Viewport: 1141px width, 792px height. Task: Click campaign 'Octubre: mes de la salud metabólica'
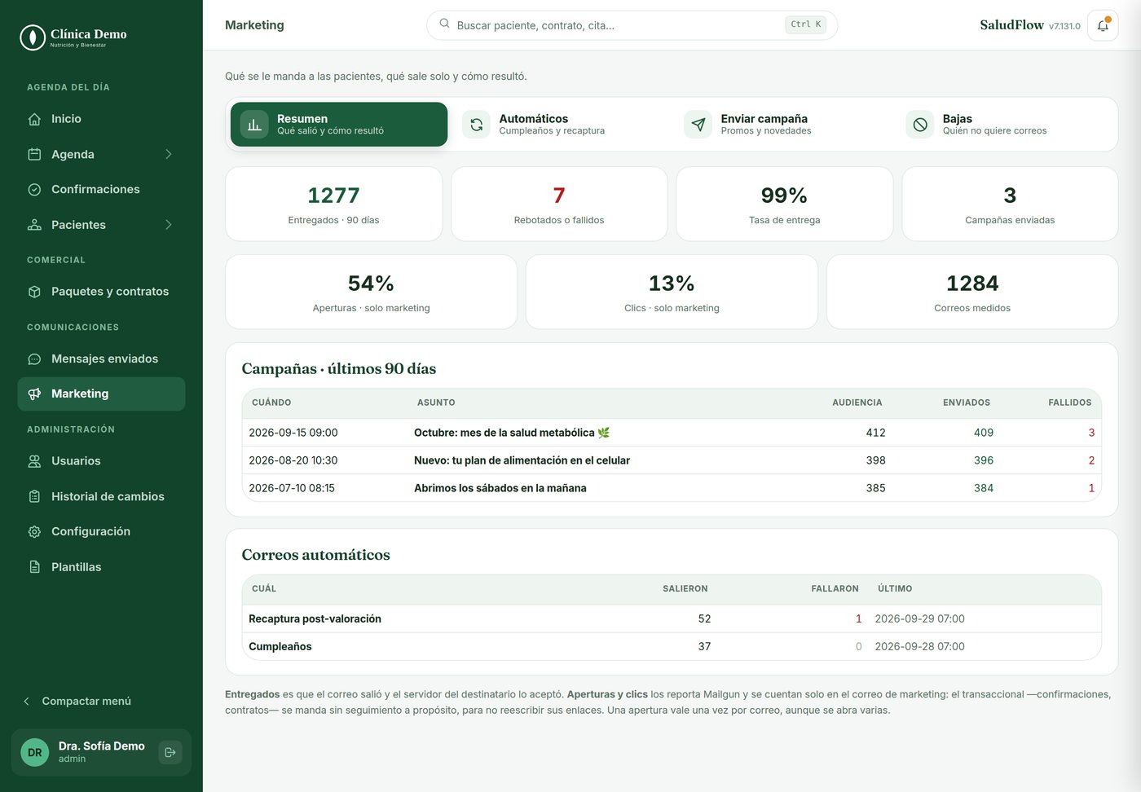point(512,433)
